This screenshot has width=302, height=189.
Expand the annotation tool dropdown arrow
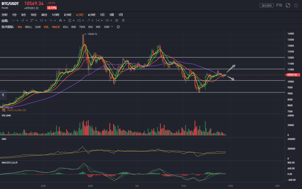tap(111, 20)
